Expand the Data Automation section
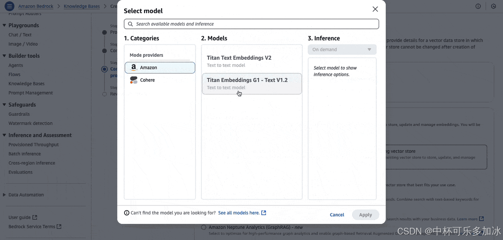503x240 pixels. 4,195
